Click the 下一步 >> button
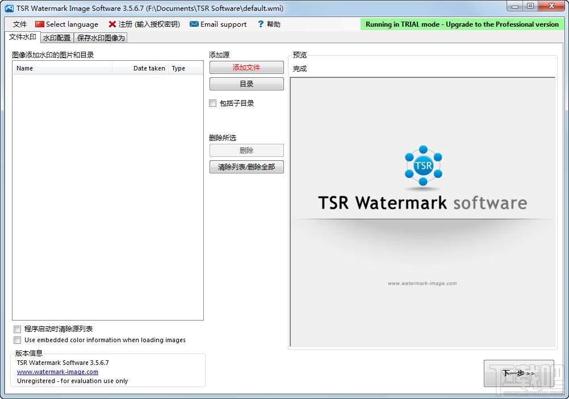Viewport: 569px width, 399px height. tap(518, 373)
